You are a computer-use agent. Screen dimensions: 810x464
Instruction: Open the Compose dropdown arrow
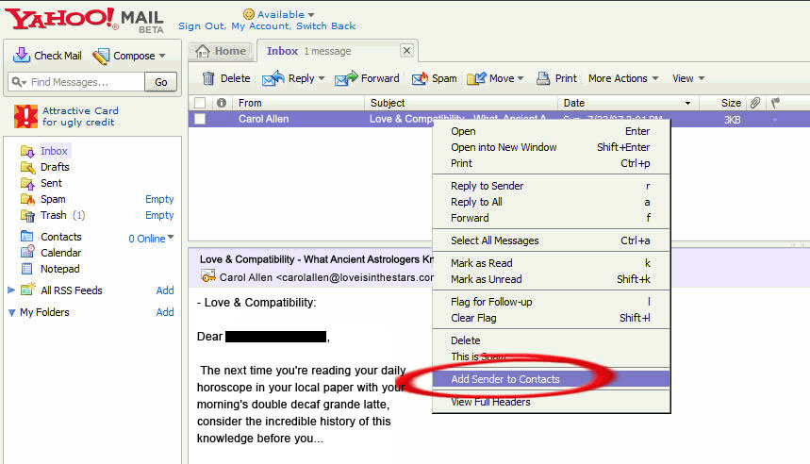tap(162, 56)
